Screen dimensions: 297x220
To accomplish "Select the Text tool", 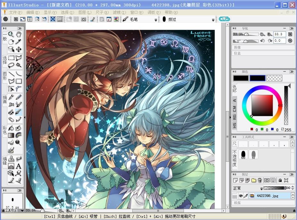I will coord(18,167).
